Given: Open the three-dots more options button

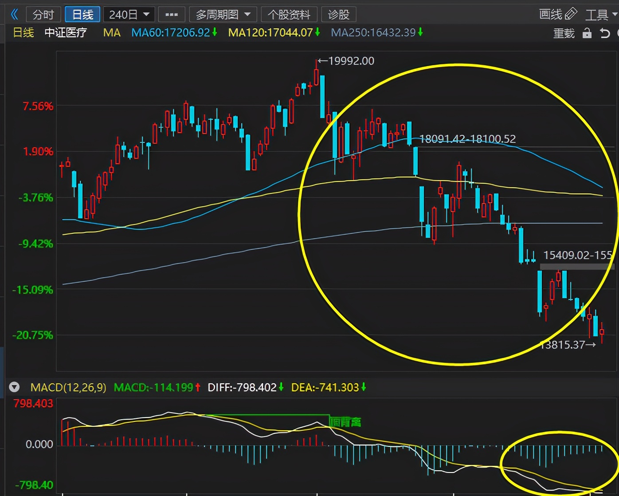Looking at the screenshot, I should click(x=171, y=15).
